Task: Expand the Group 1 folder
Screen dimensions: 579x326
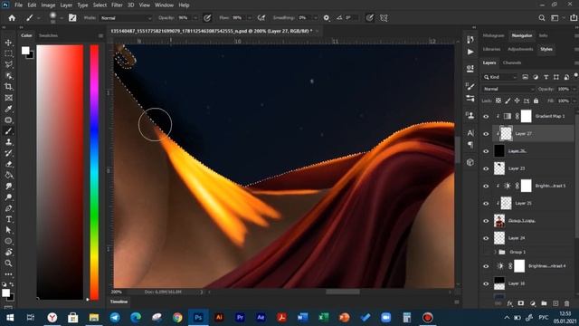Action: 495,252
